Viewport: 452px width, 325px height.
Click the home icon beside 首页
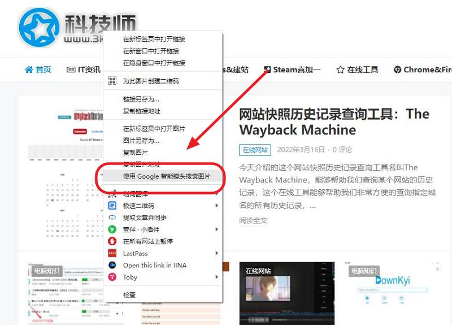coord(29,70)
